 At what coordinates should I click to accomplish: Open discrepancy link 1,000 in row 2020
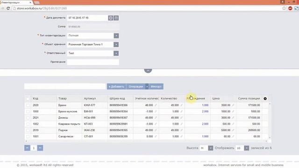point(205,105)
